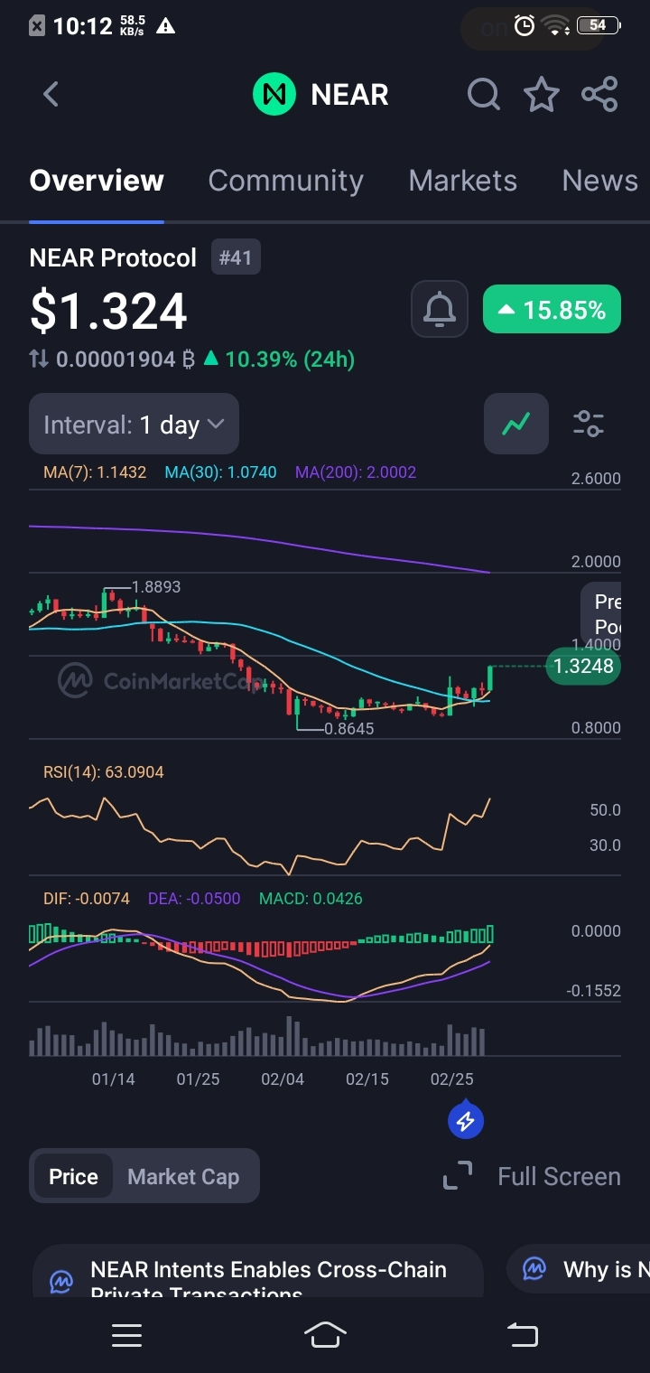The width and height of the screenshot is (650, 1373).
Task: Switch to the News tab
Action: point(599,181)
